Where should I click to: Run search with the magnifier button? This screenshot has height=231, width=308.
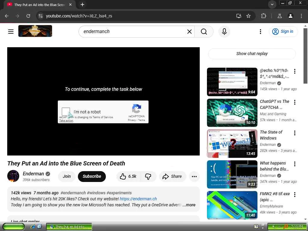click(x=204, y=31)
